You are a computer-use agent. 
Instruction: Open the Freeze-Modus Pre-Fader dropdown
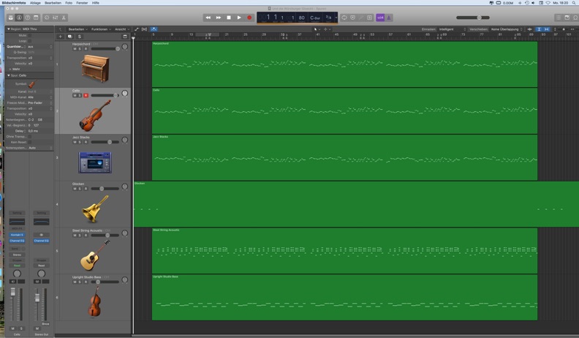coord(40,102)
